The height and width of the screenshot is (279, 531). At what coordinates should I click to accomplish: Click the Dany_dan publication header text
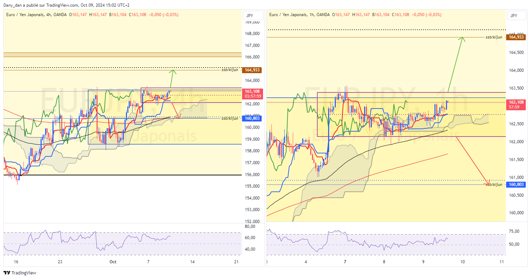(x=66, y=5)
